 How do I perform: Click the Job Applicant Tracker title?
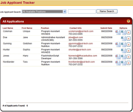(x=17, y=3)
